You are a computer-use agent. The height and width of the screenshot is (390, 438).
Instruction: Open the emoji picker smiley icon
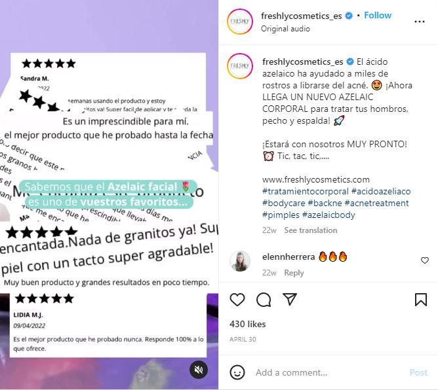click(x=237, y=372)
